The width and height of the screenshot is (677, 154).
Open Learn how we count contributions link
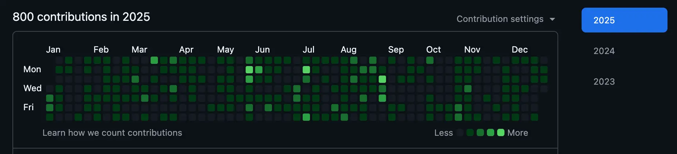click(x=112, y=133)
